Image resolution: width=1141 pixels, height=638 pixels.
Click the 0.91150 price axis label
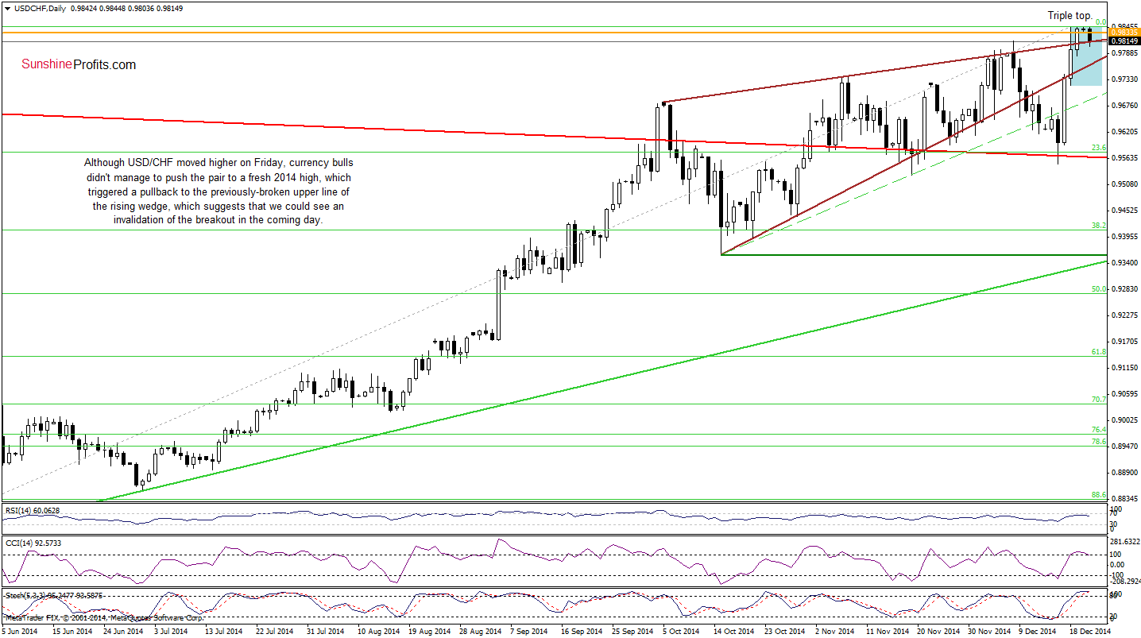click(1125, 368)
